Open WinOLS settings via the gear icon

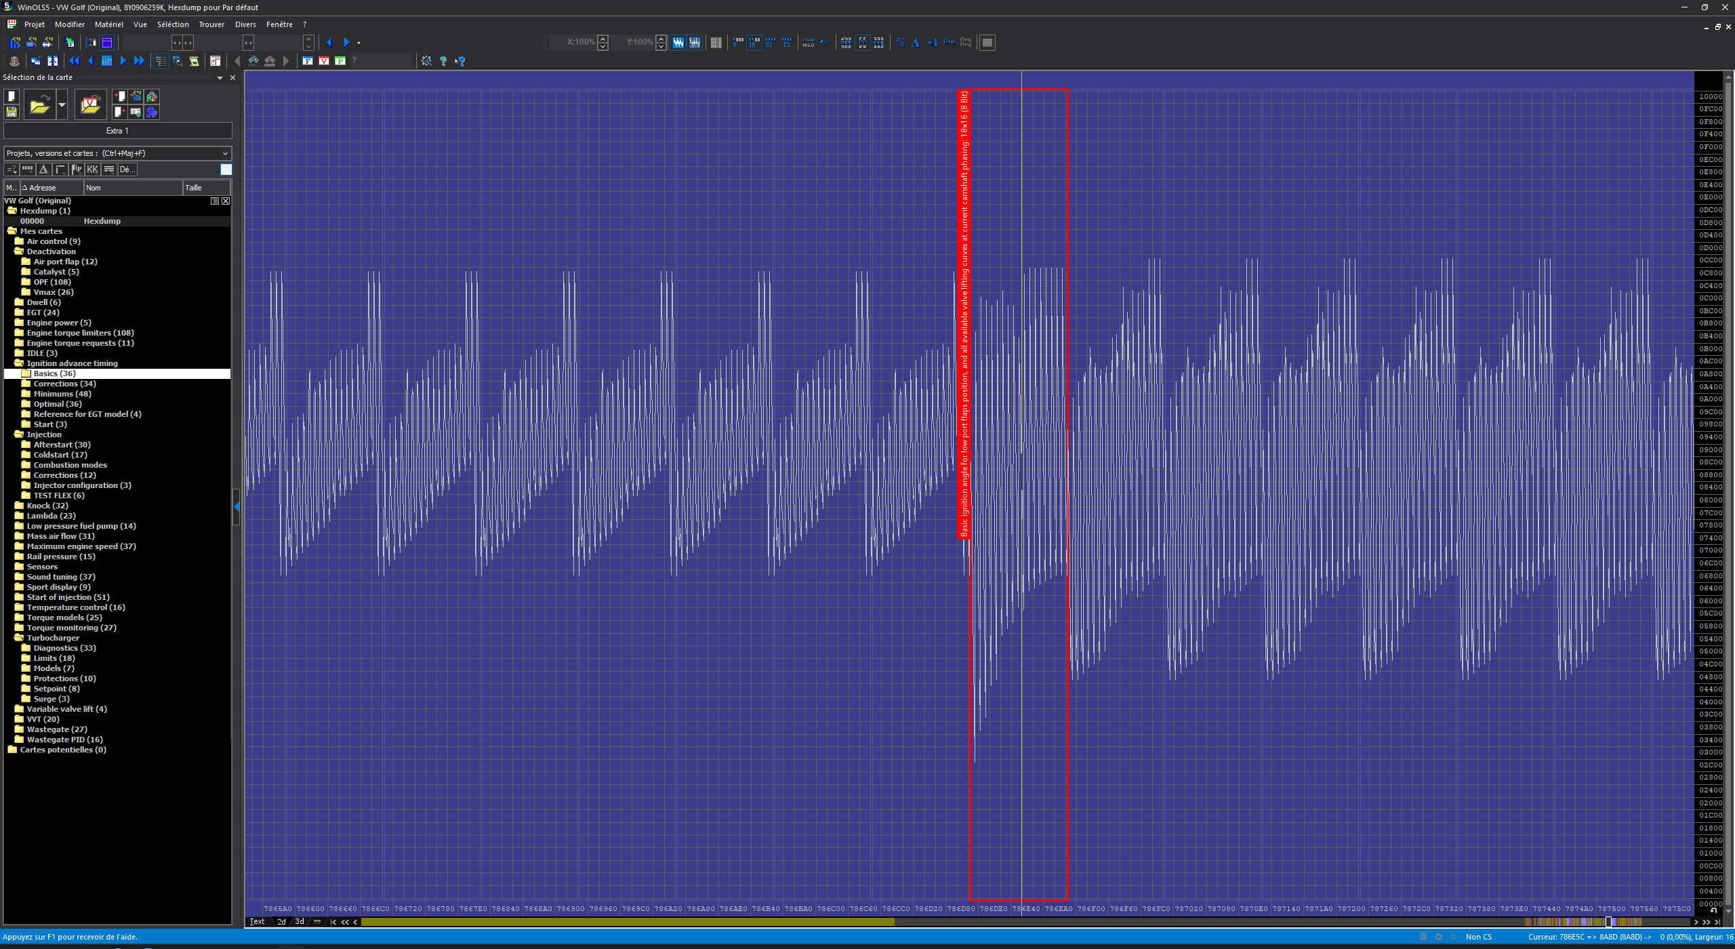426,61
